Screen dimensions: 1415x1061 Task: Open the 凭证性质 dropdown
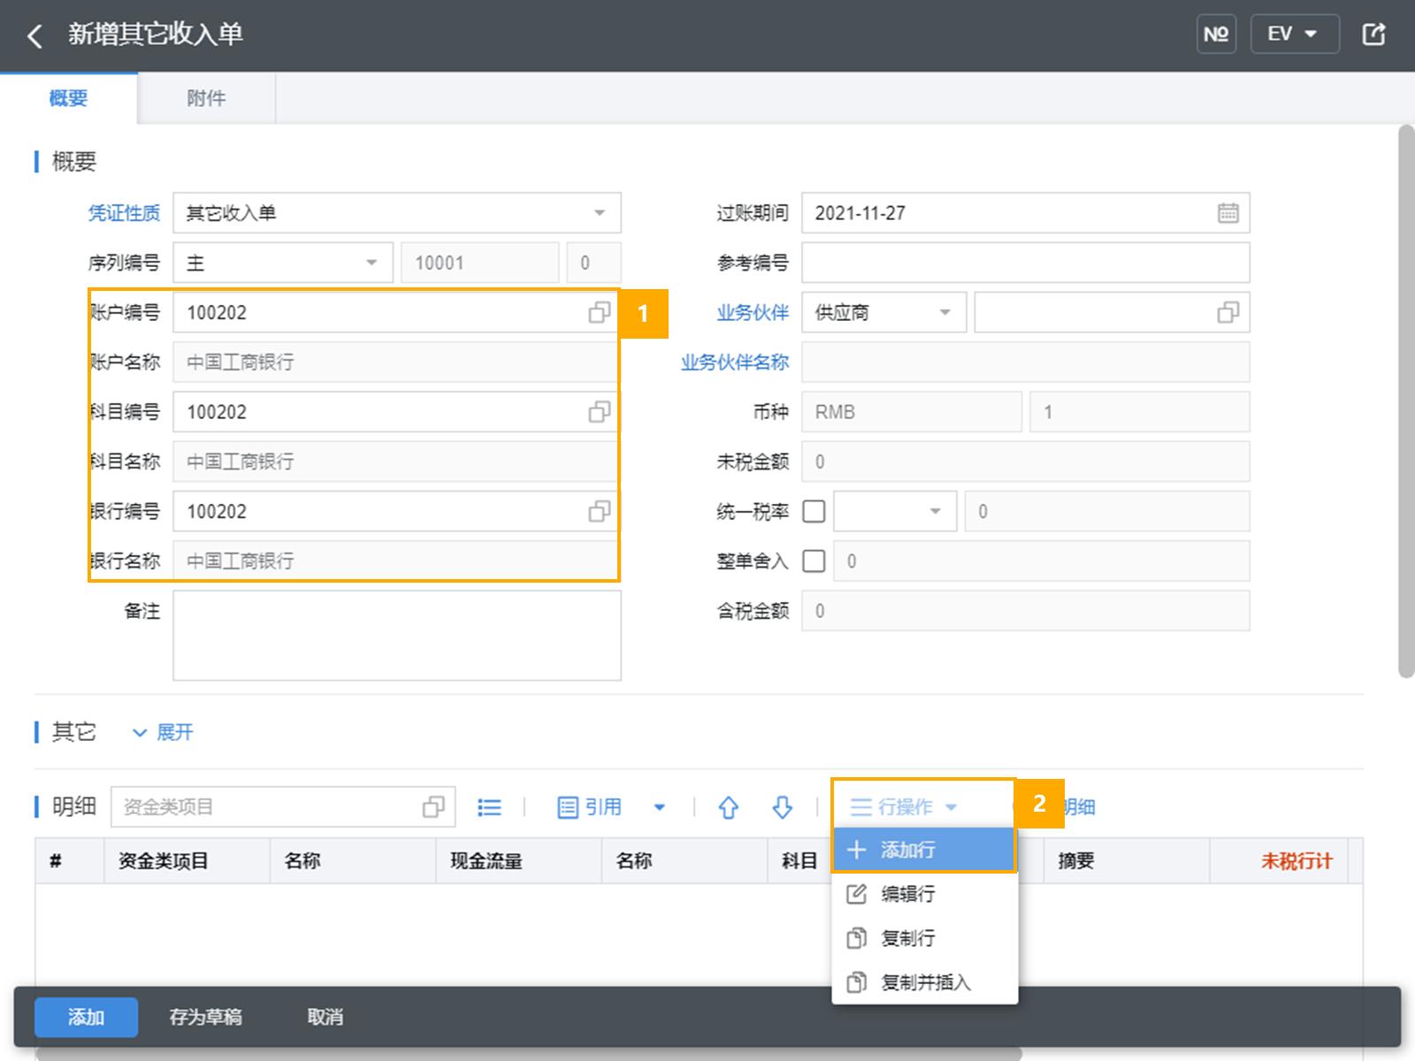(x=397, y=213)
